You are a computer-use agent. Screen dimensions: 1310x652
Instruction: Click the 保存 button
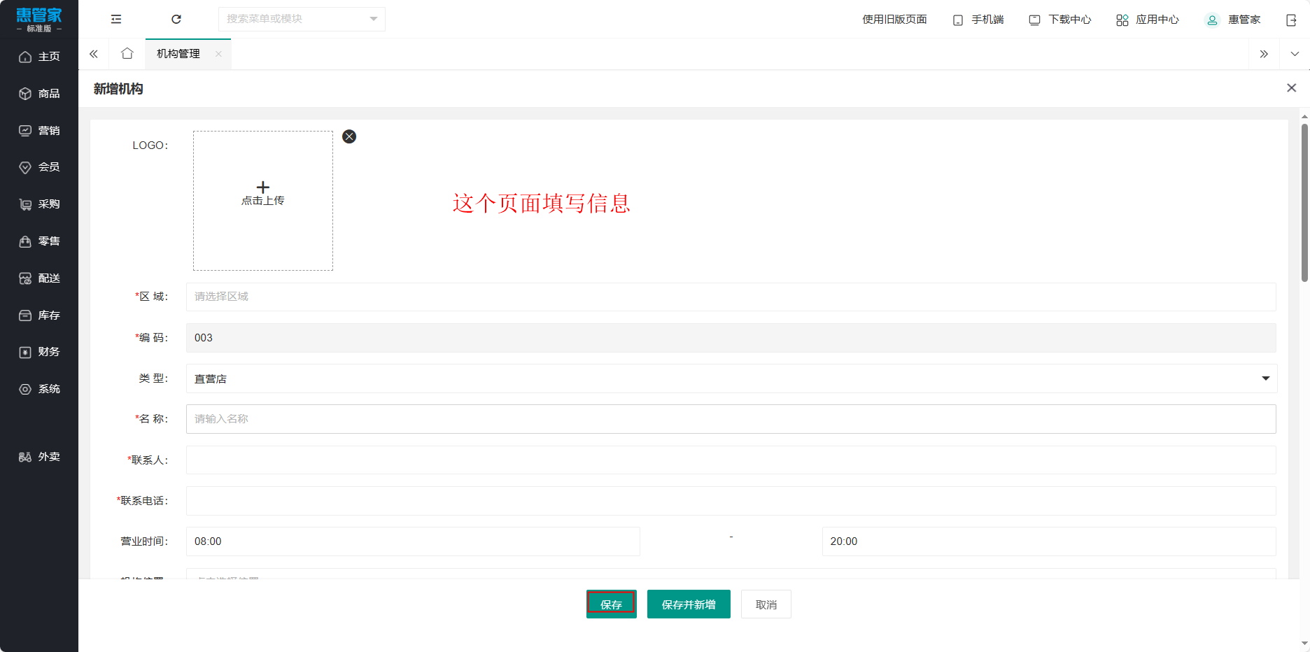pyautogui.click(x=611, y=604)
